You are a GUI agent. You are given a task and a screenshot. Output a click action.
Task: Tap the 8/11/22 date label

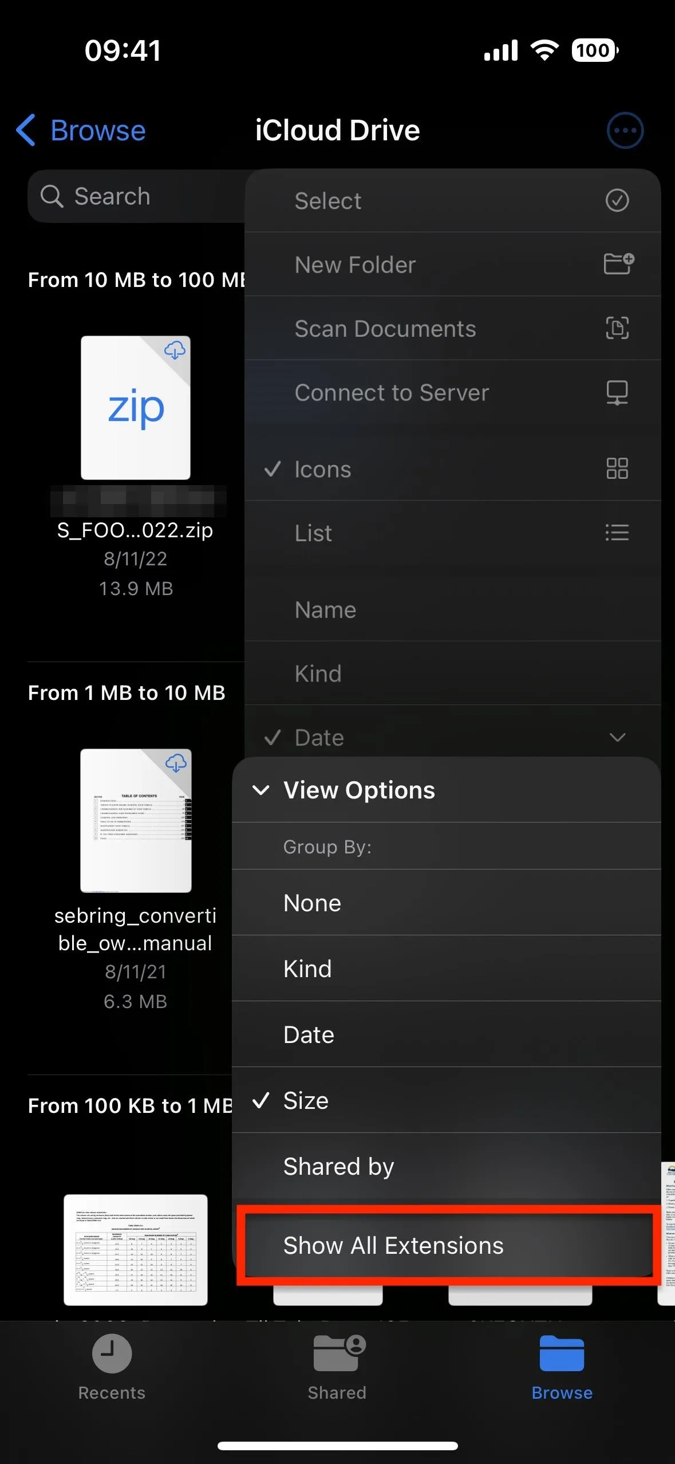coord(136,558)
